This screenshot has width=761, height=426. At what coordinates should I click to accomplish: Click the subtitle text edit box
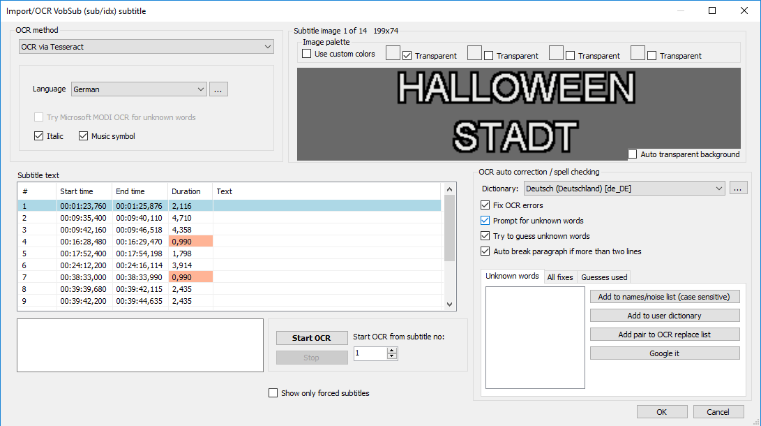point(140,346)
